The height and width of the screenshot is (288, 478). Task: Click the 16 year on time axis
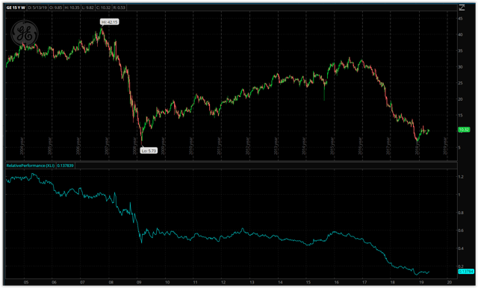[x=336, y=282]
